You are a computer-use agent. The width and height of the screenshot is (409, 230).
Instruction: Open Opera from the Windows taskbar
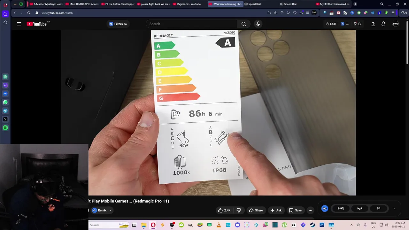click(x=153, y=225)
